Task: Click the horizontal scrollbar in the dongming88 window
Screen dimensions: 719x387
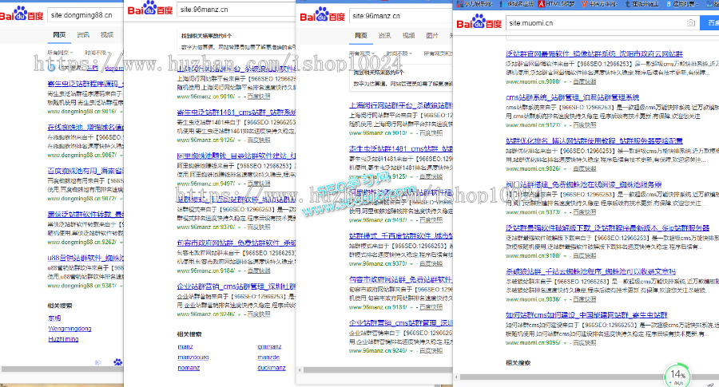Action: (62, 369)
